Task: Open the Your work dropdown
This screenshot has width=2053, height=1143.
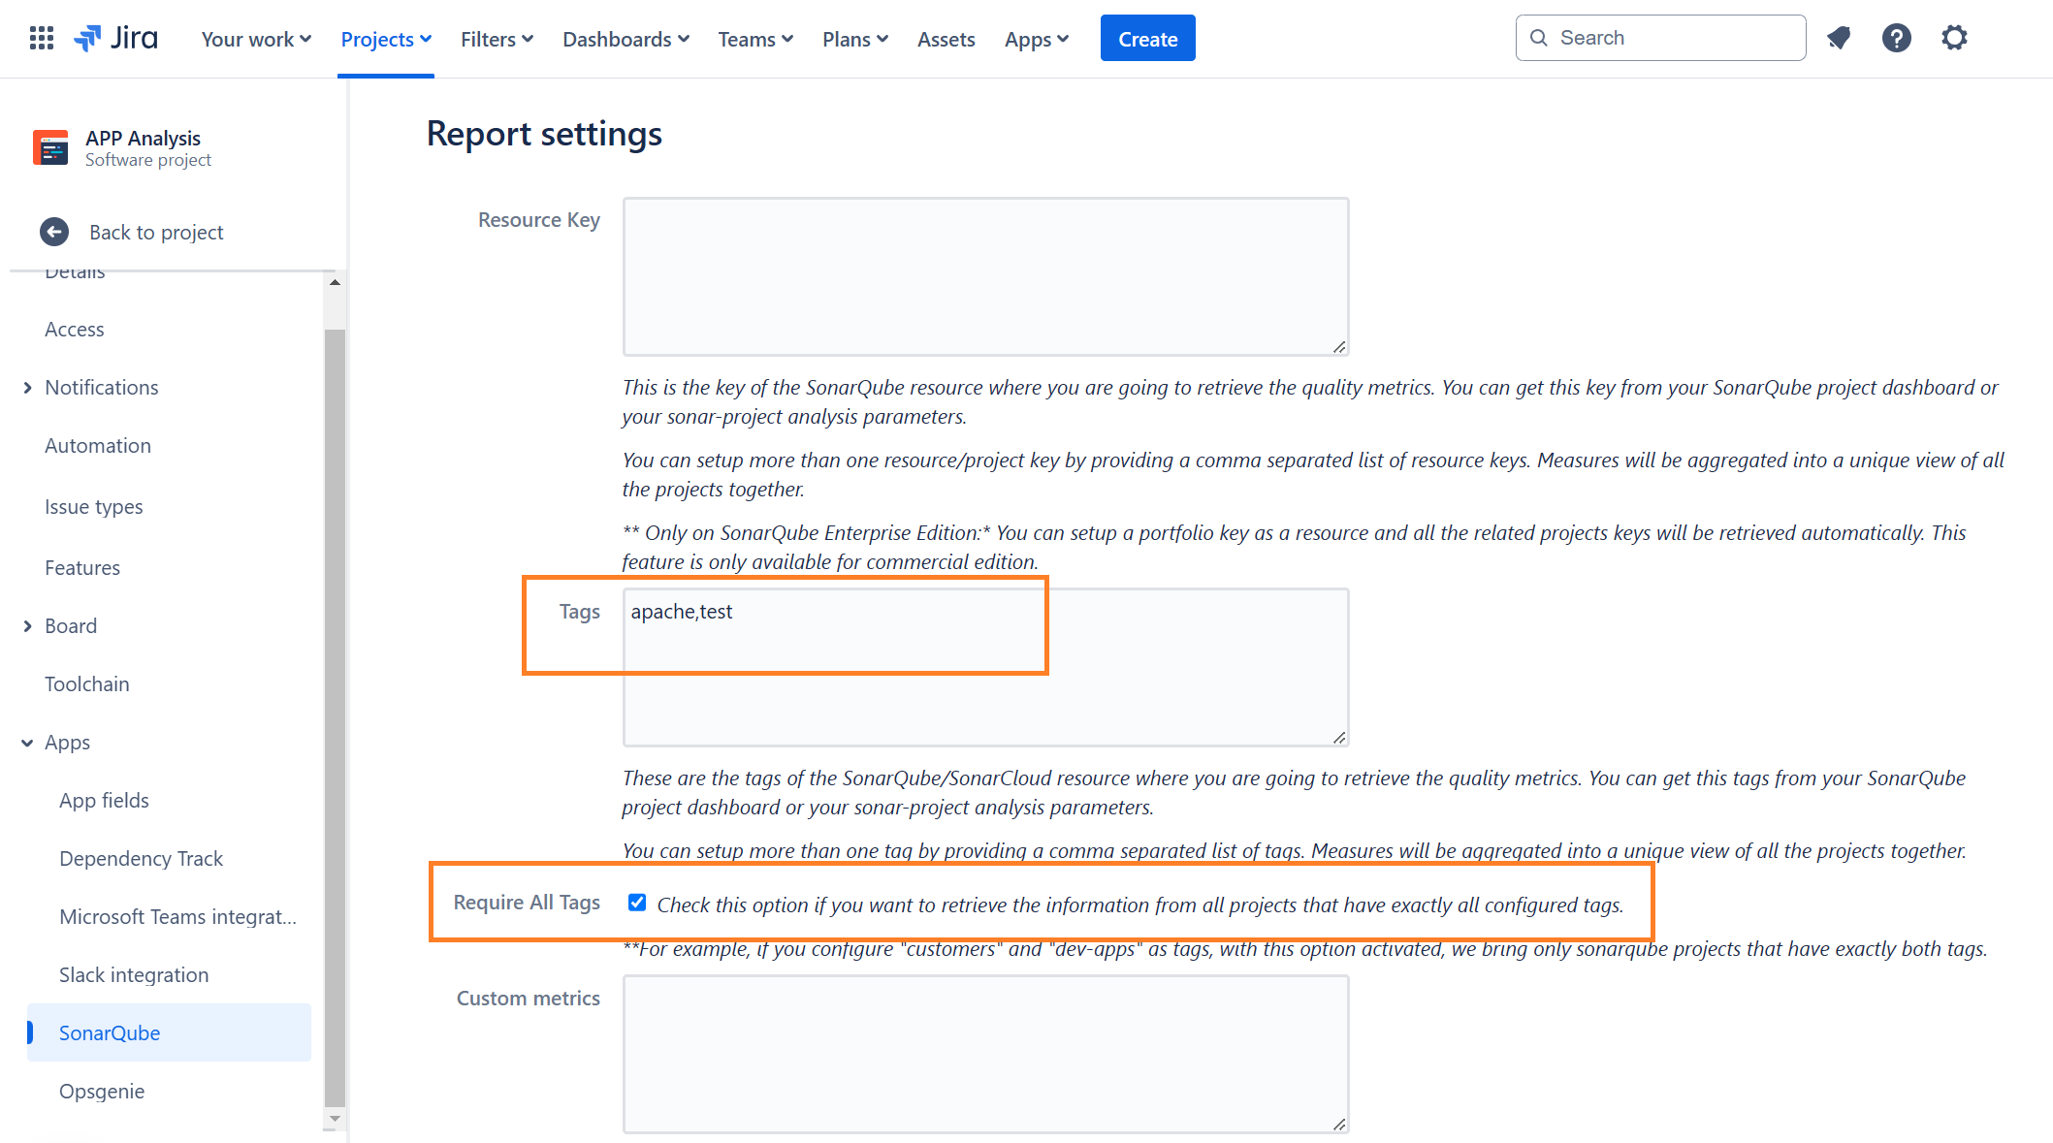Action: (x=256, y=39)
